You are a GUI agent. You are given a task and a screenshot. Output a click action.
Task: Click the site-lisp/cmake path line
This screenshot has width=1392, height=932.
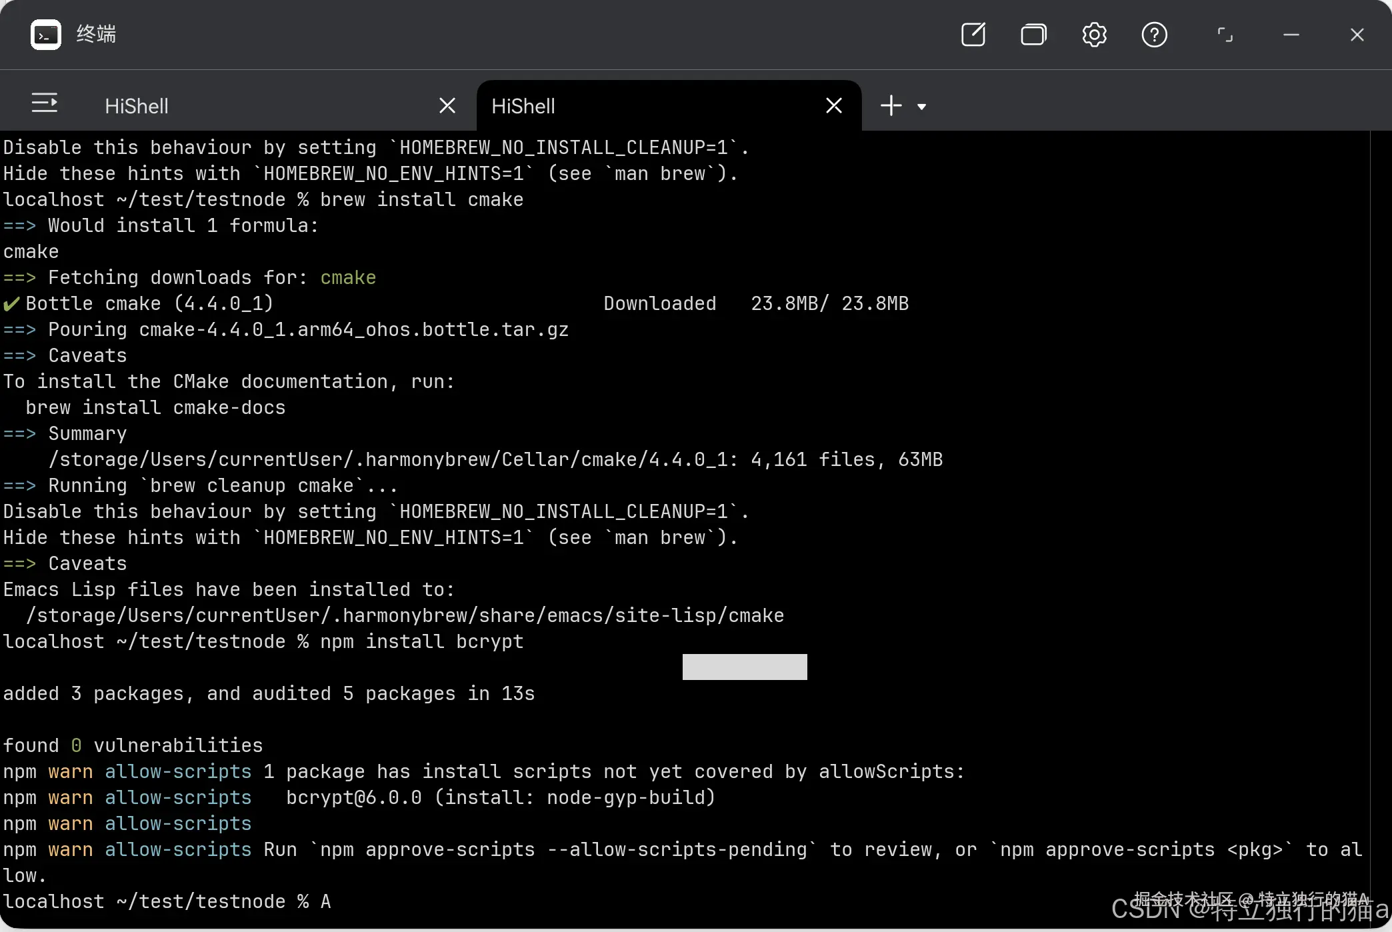click(x=405, y=615)
